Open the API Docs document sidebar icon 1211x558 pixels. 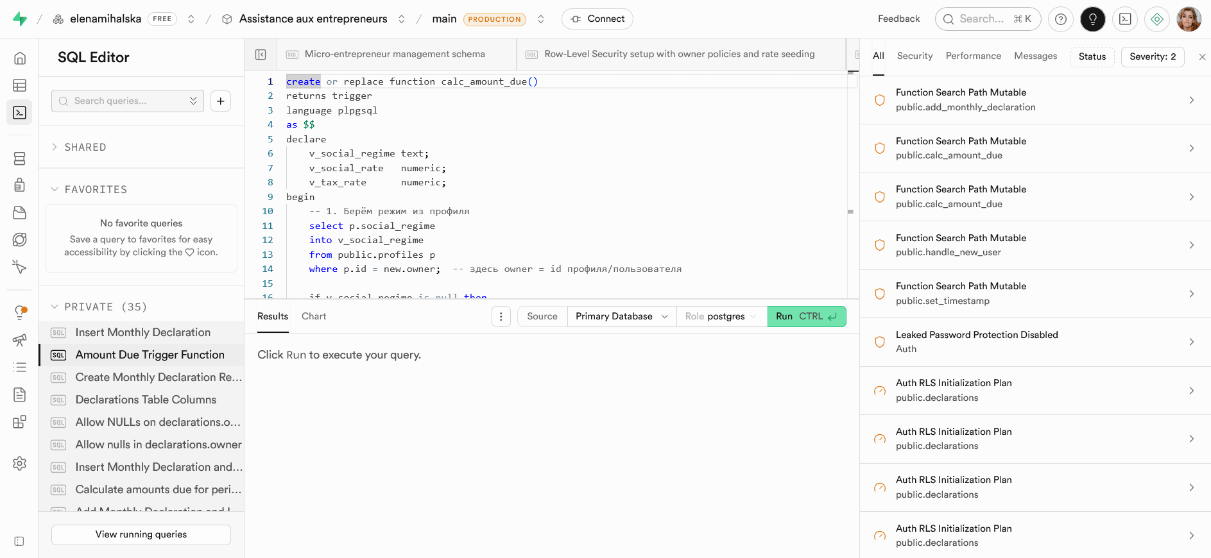19,394
